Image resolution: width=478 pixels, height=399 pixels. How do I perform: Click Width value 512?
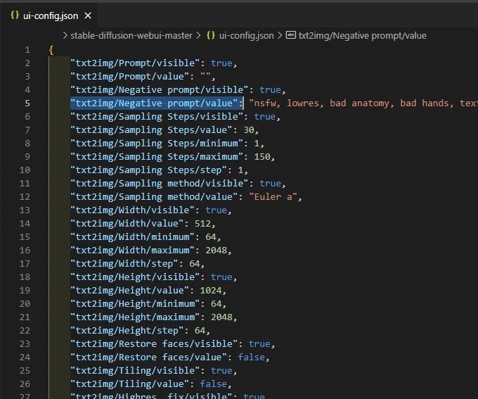(202, 224)
